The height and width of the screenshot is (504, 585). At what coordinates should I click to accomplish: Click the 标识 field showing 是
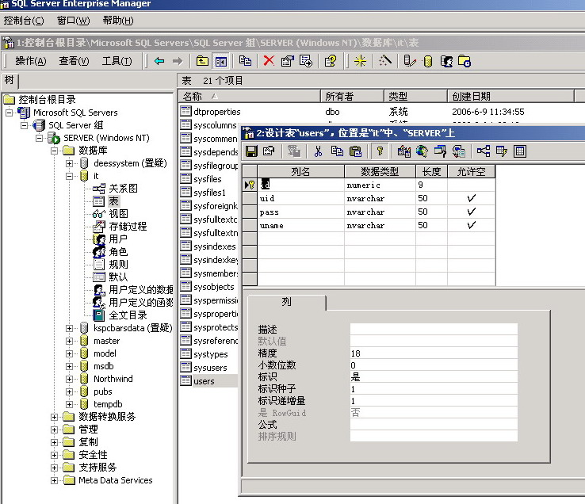pyautogui.click(x=434, y=376)
